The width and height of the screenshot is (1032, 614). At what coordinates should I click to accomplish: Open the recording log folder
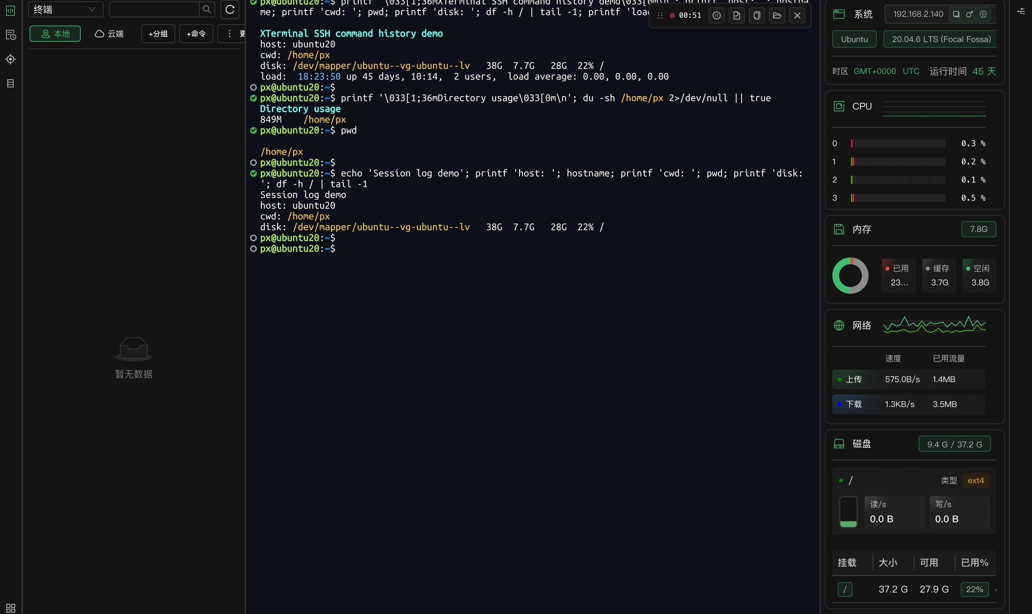pos(777,15)
